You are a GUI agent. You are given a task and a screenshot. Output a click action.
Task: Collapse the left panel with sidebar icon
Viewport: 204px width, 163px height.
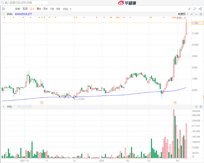coord(4,9)
